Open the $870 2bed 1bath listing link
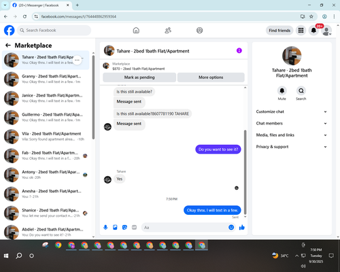The image size is (340, 272). tap(139, 69)
